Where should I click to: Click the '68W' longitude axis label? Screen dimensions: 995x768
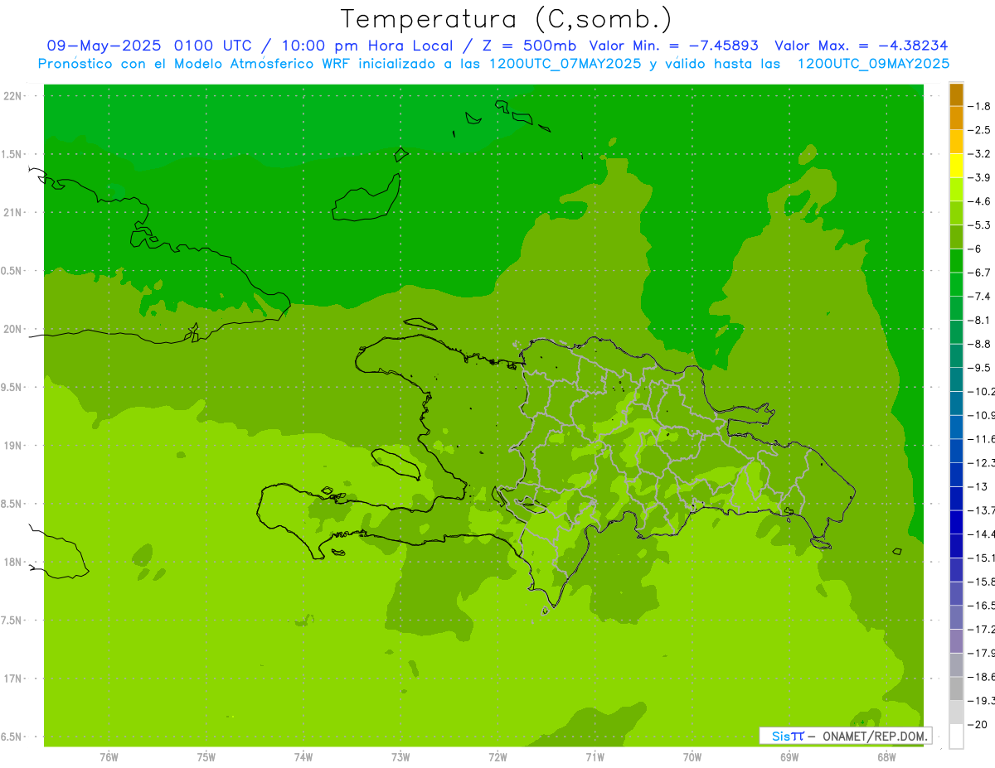(886, 756)
